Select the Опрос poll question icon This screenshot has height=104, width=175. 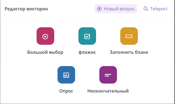(x=66, y=75)
